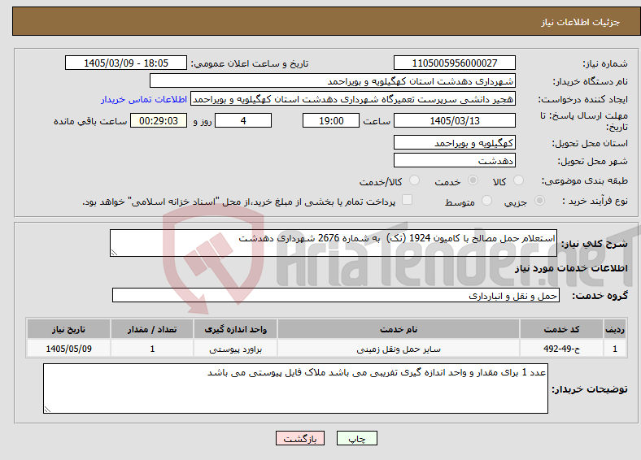Click the اطلاعات خدمات مورد نیاز heading

(x=571, y=268)
